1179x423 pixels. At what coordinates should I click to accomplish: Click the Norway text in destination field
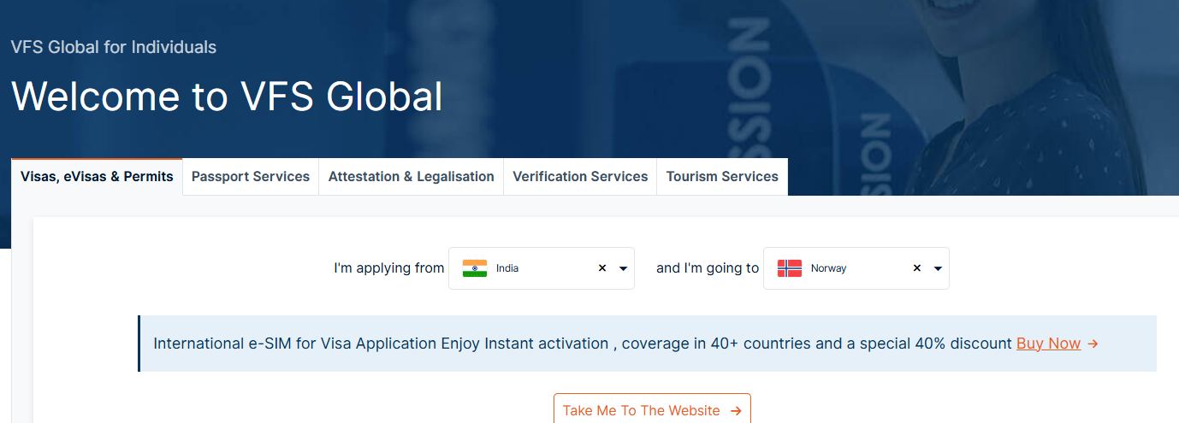point(828,268)
